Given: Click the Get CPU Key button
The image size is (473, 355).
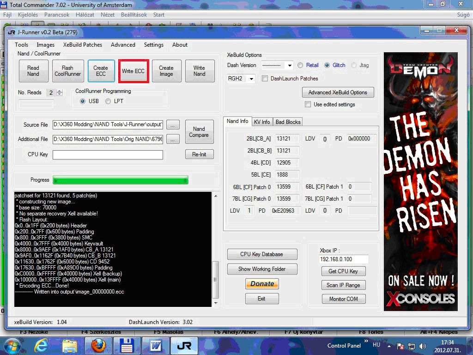Looking at the screenshot, I should click(x=343, y=271).
